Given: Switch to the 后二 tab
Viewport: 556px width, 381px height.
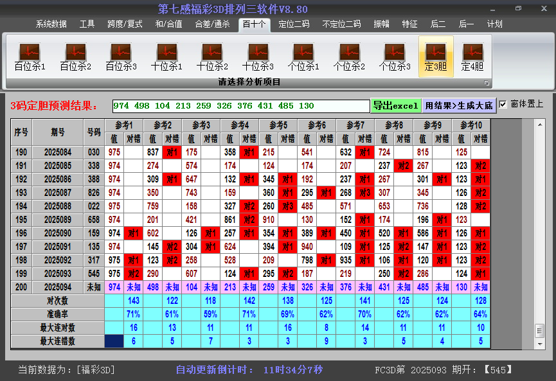Looking at the screenshot, I should (438, 24).
